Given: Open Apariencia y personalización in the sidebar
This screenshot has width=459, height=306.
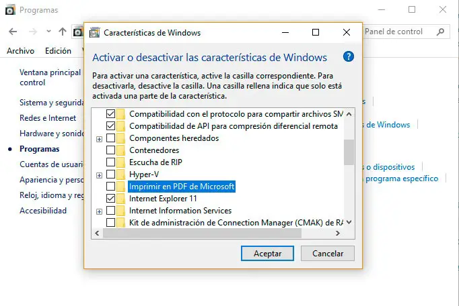Looking at the screenshot, I should click(x=52, y=180).
